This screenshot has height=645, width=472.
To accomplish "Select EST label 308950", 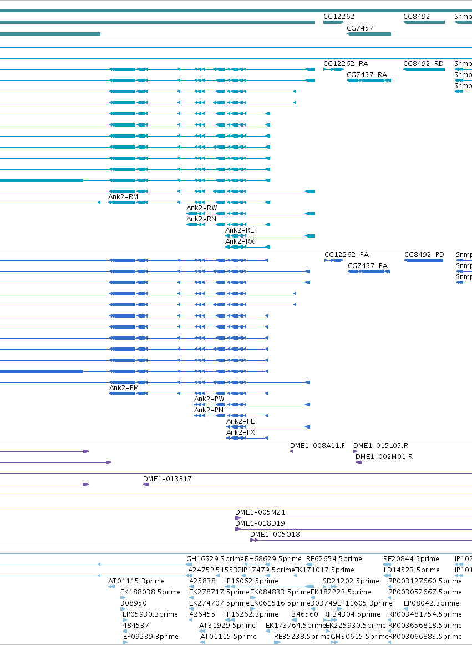I will tap(134, 603).
